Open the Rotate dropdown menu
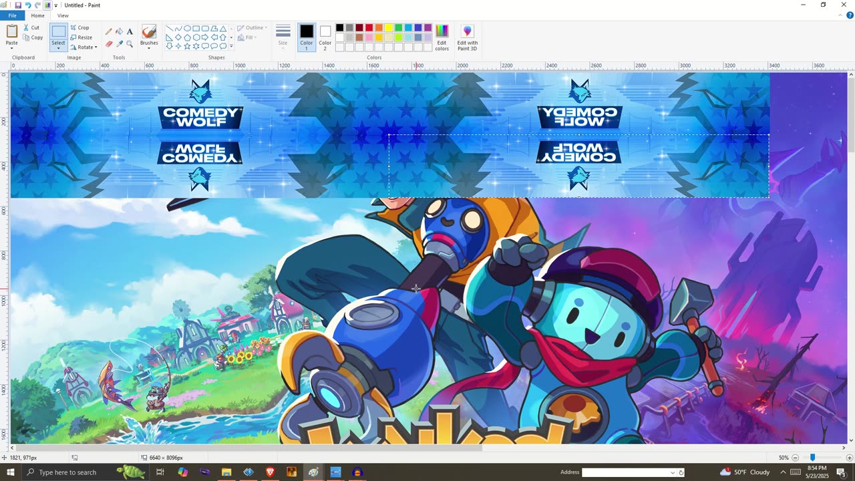This screenshot has width=855, height=481. click(84, 47)
